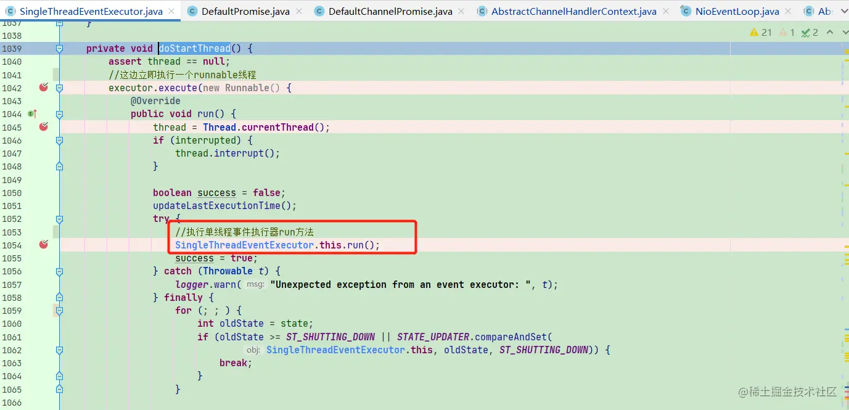Screen dimensions: 849x410
Task: Collapse the Runnable fold on line 1042
Action: 59,88
